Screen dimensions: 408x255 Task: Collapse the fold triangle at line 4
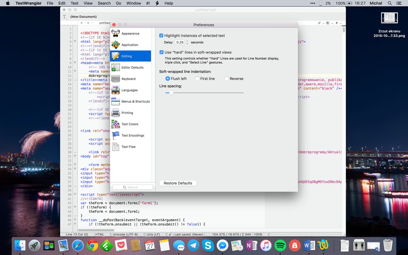tap(75, 41)
